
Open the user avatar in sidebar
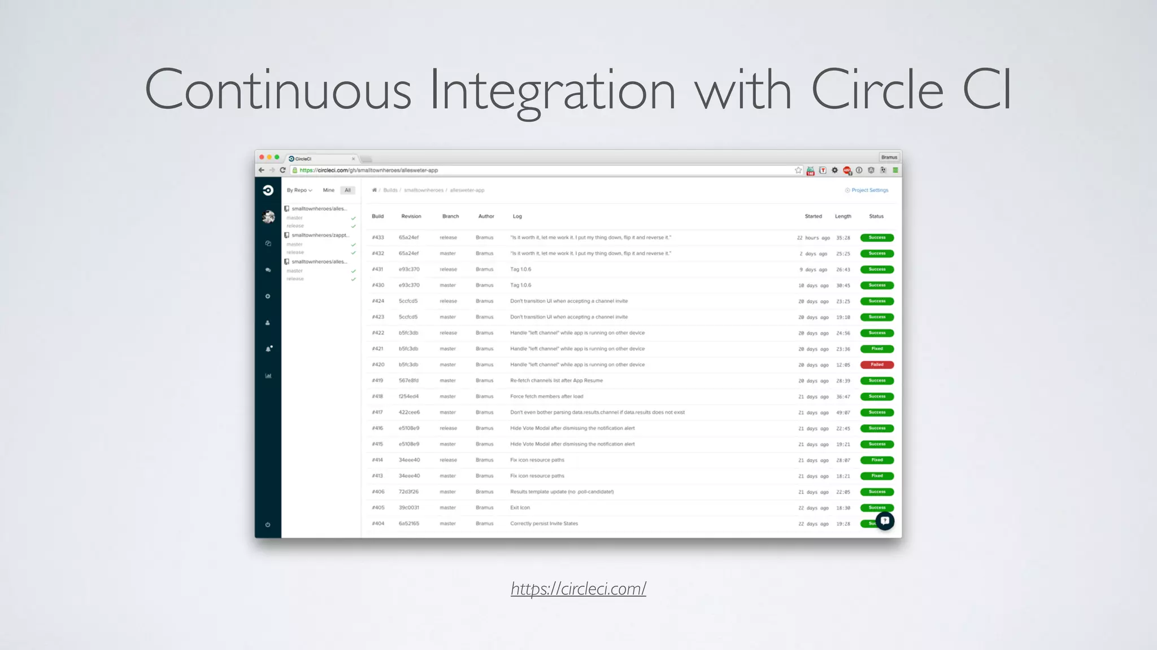[x=268, y=217]
